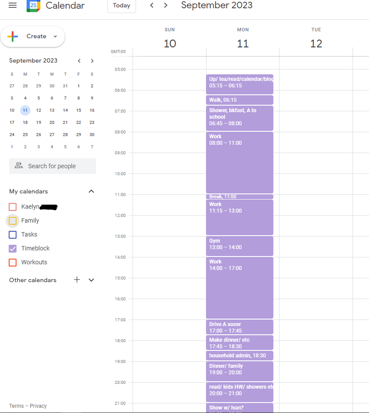Show next month in mini calendar

pyautogui.click(x=92, y=61)
